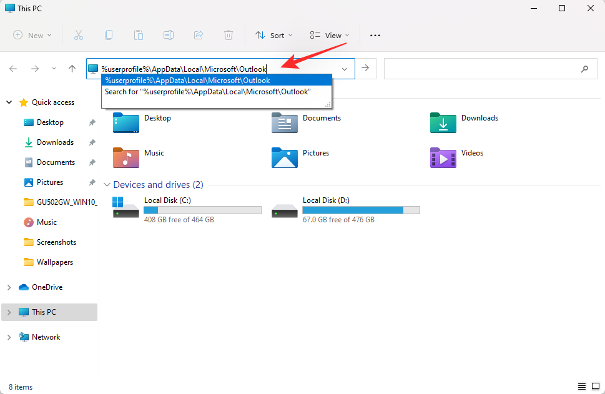
Task: Open the See more ellipsis menu
Action: [375, 36]
